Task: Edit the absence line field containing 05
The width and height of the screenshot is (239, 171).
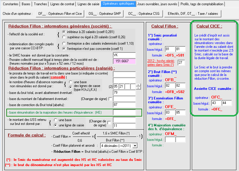Action: click(116, 87)
